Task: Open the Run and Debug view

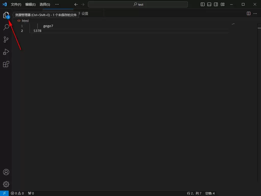Action: 6,52
